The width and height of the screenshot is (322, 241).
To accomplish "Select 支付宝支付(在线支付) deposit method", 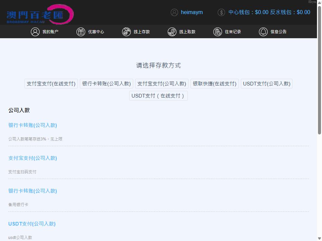I will pos(51,84).
